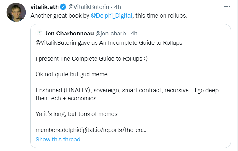Open vitalik.eth profile picture

[16, 12]
